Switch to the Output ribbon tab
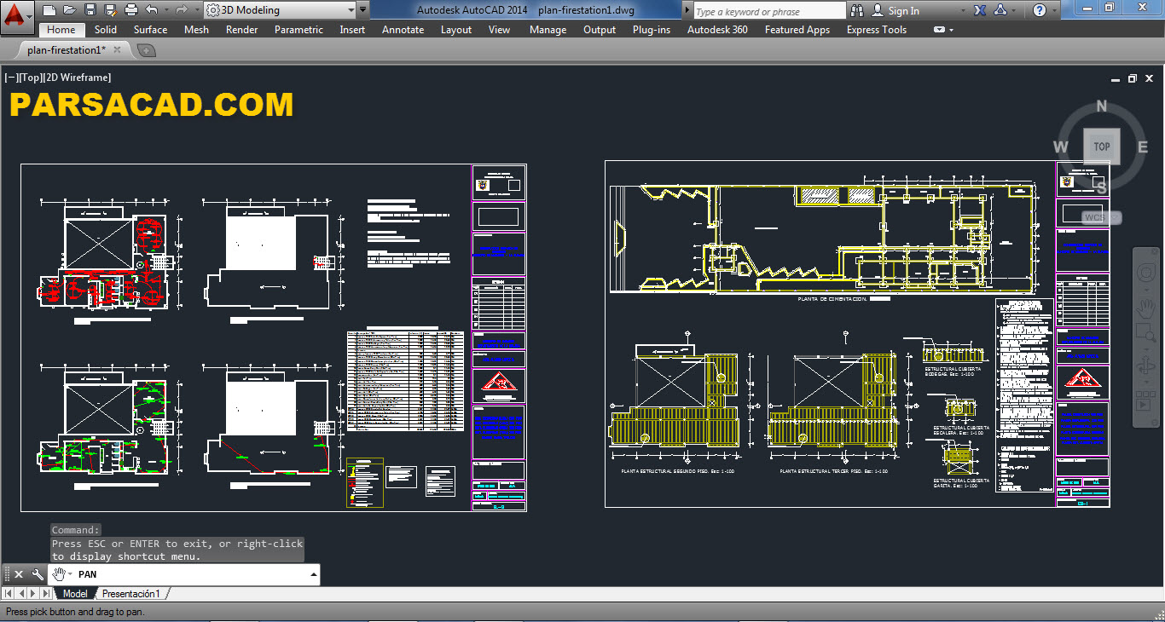The height and width of the screenshot is (622, 1165). tap(600, 30)
